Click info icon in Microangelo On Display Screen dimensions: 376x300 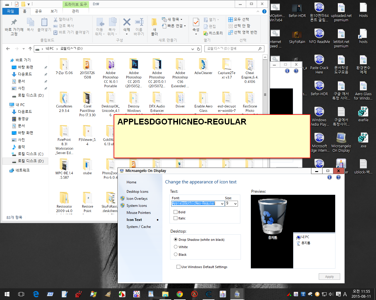[x=330, y=177]
